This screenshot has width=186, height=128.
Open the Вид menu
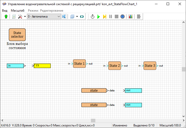pyautogui.click(x=5, y=10)
